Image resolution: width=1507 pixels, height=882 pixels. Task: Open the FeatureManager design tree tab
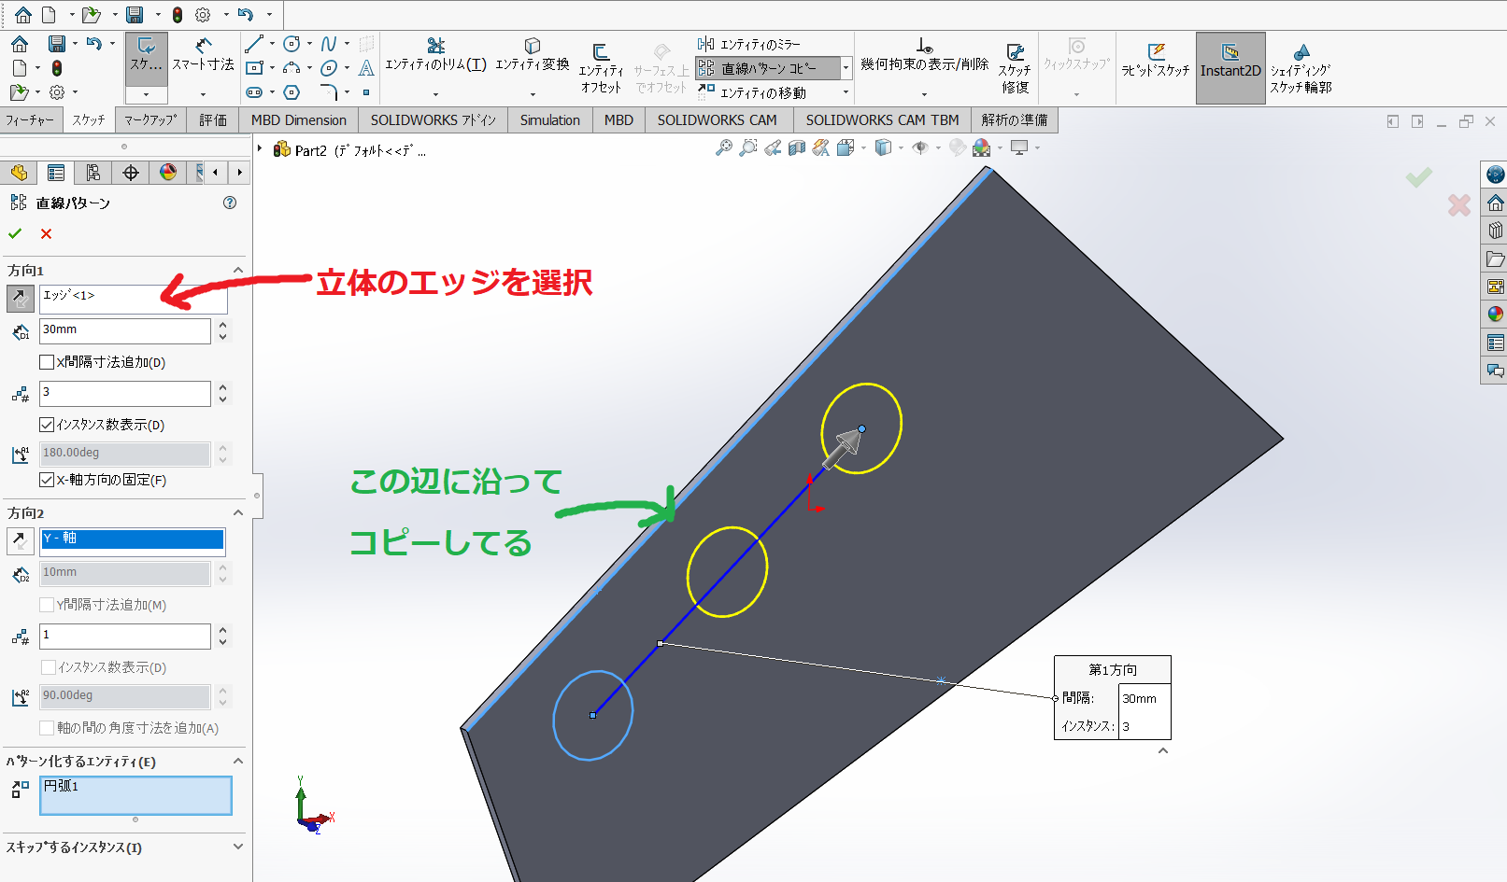[x=19, y=173]
